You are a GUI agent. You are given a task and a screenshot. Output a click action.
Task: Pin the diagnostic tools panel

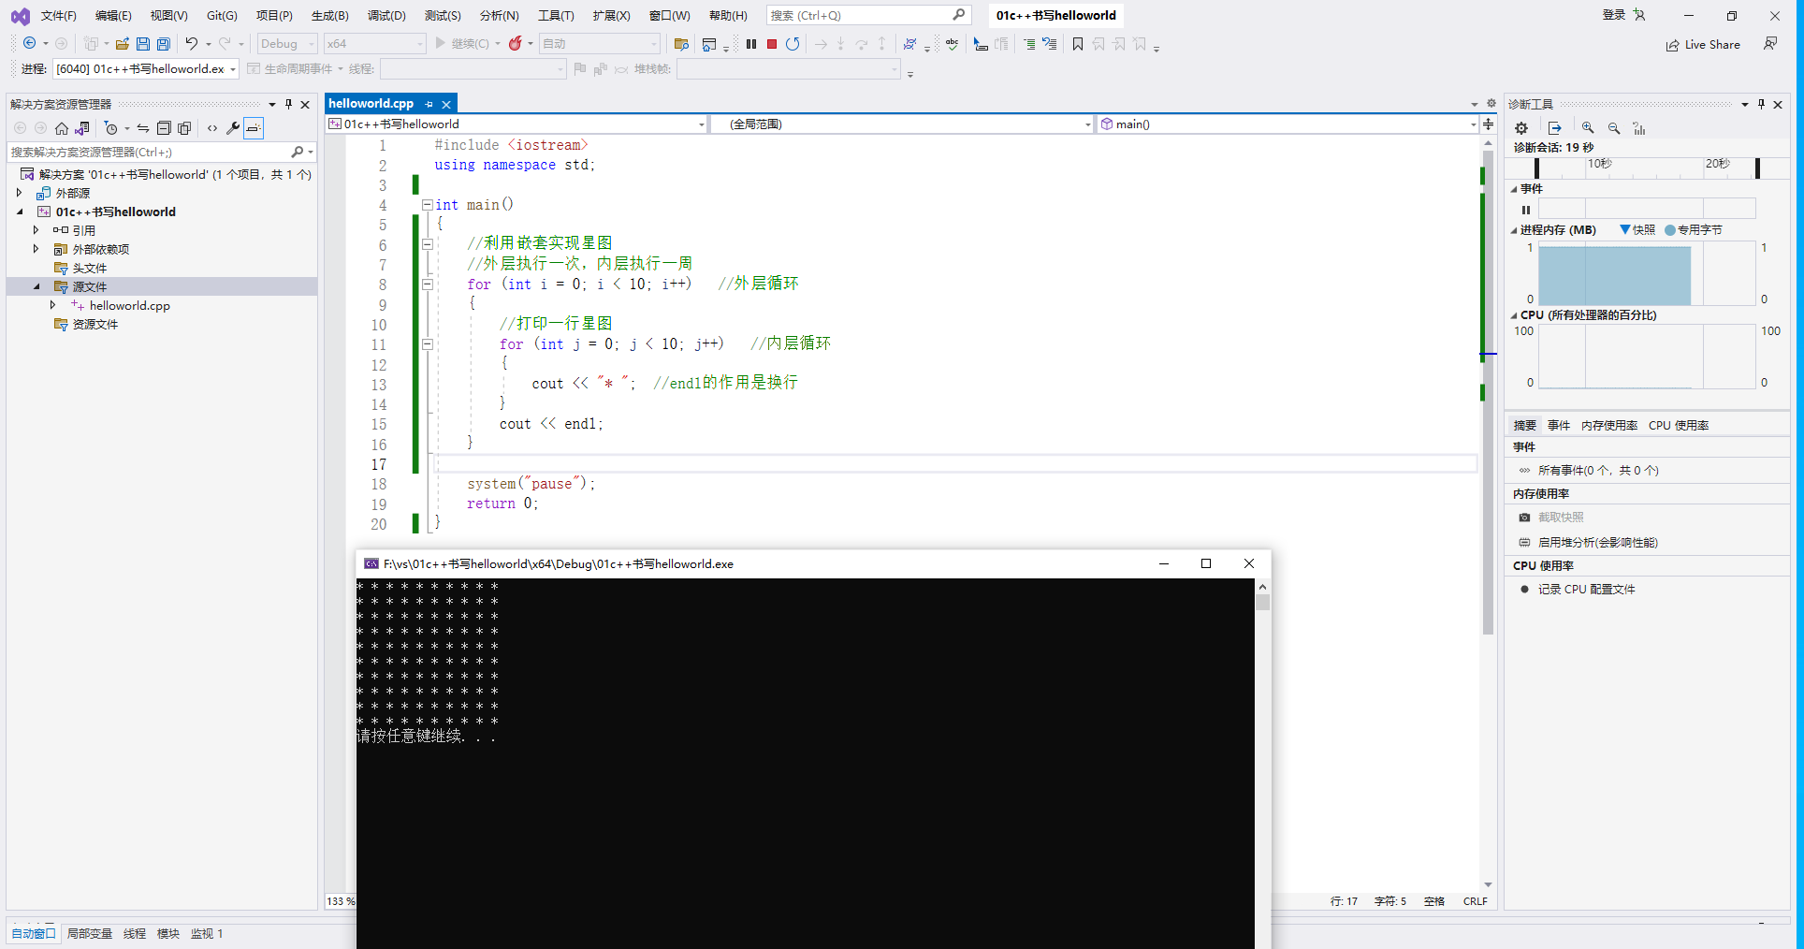(1761, 104)
